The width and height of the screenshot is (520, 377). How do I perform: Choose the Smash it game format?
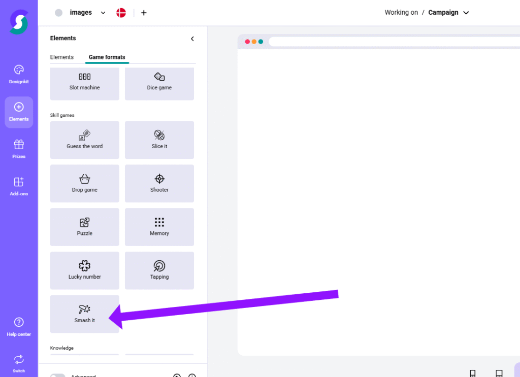click(84, 314)
